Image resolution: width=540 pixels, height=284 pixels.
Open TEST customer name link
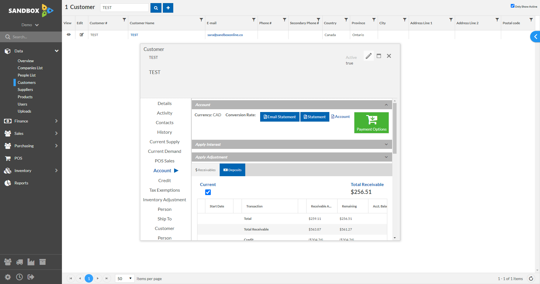pos(134,35)
